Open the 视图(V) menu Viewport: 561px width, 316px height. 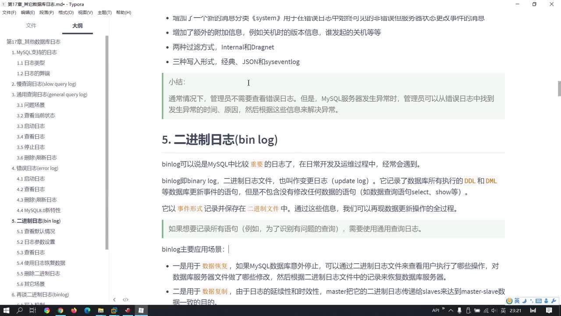pos(85,13)
